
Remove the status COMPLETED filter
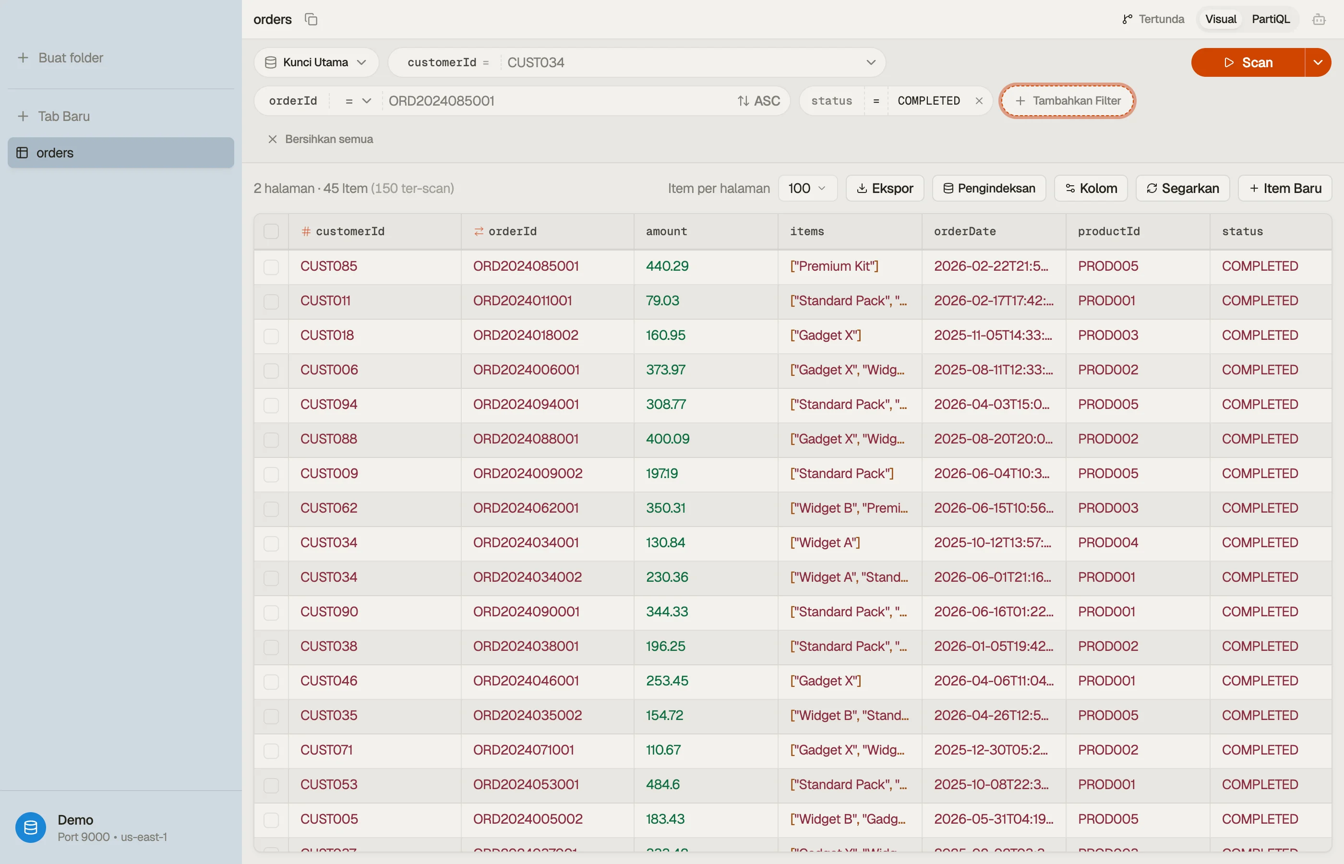tap(979, 101)
